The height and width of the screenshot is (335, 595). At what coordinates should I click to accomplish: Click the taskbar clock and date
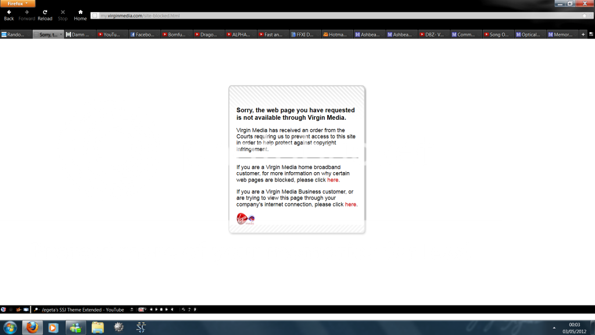[x=574, y=327]
